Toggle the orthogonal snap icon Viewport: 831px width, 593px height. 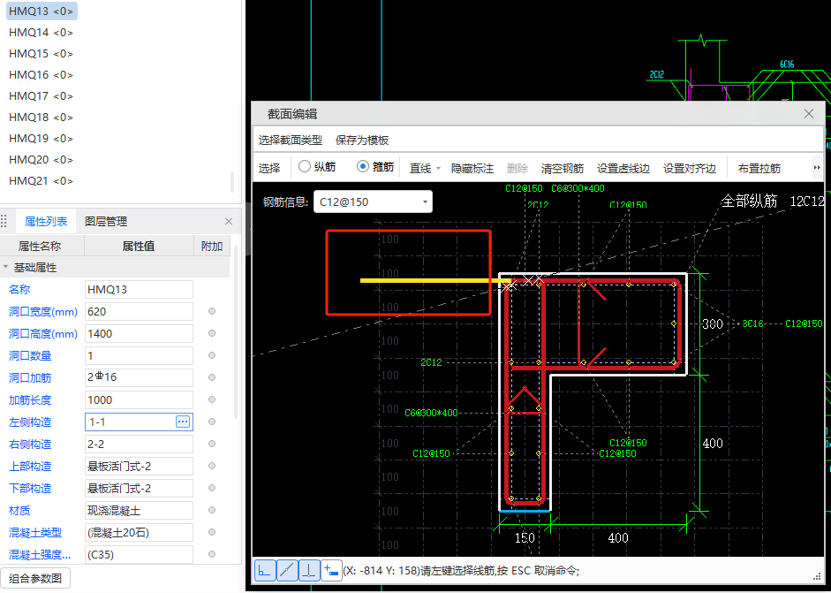pos(264,571)
